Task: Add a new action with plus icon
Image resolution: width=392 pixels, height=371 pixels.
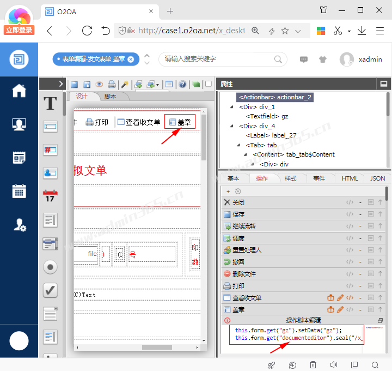Action: point(228,192)
